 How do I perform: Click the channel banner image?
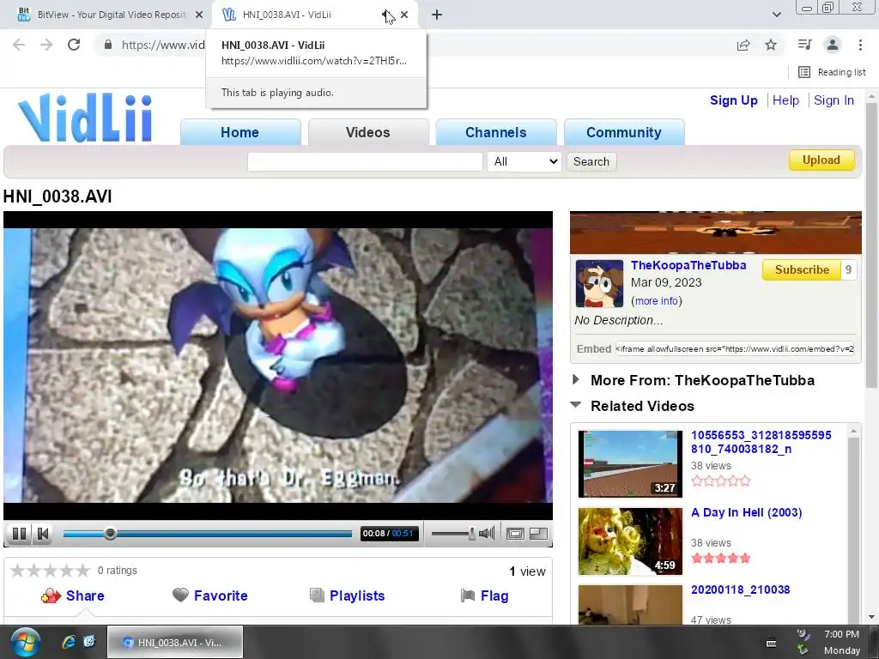coord(715,233)
